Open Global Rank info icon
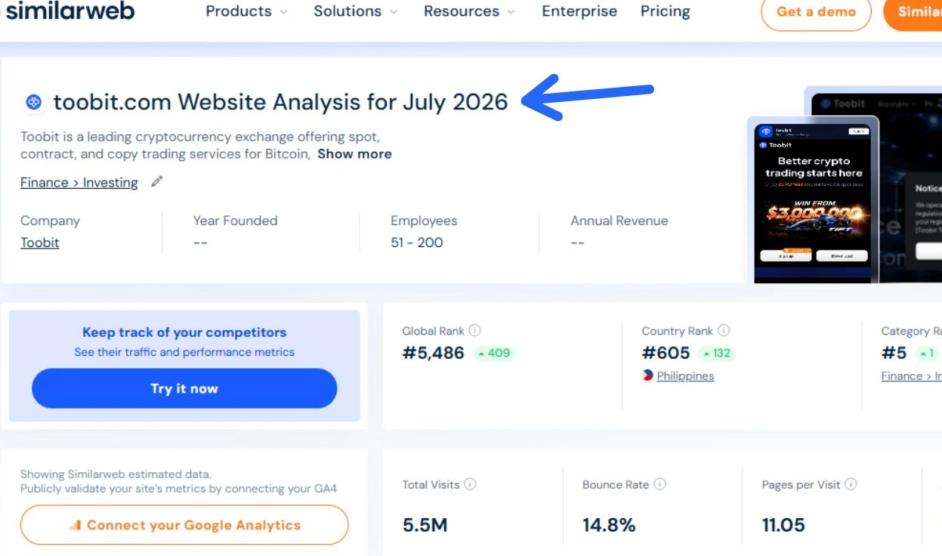 474,330
